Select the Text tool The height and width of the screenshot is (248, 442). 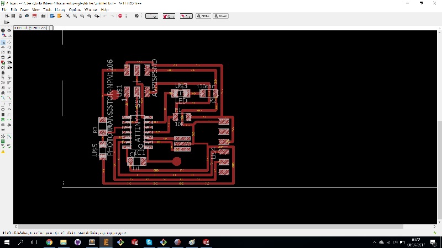9,104
